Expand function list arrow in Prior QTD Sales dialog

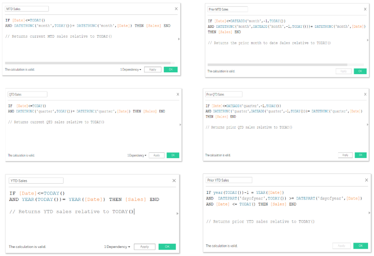pos(367,124)
